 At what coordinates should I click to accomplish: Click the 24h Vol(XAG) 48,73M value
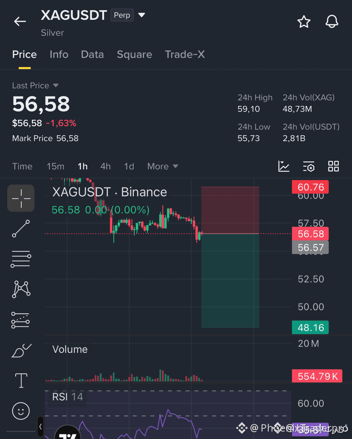[x=297, y=109]
